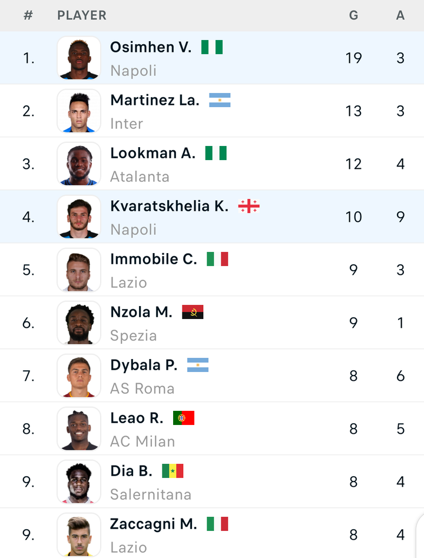This screenshot has width=424, height=558.
Task: Click the Portugal flag next to Leao R.
Action: coord(184,418)
